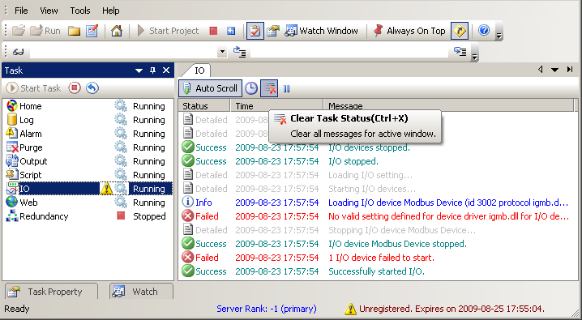Open the Watch Window
The image size is (582, 320).
[x=322, y=31]
